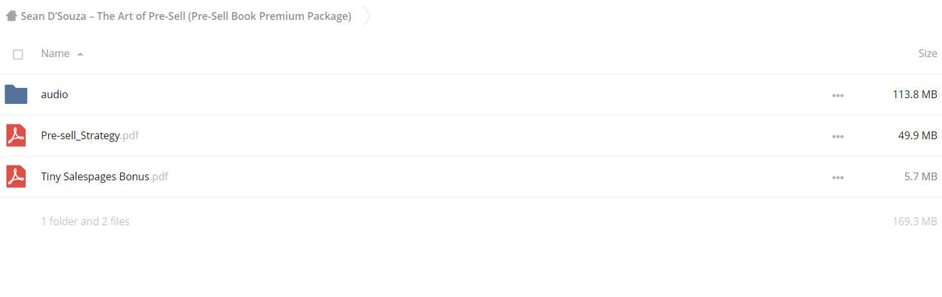This screenshot has width=942, height=297.
Task: Select the row showing 49.9 MB size
Action: point(918,135)
